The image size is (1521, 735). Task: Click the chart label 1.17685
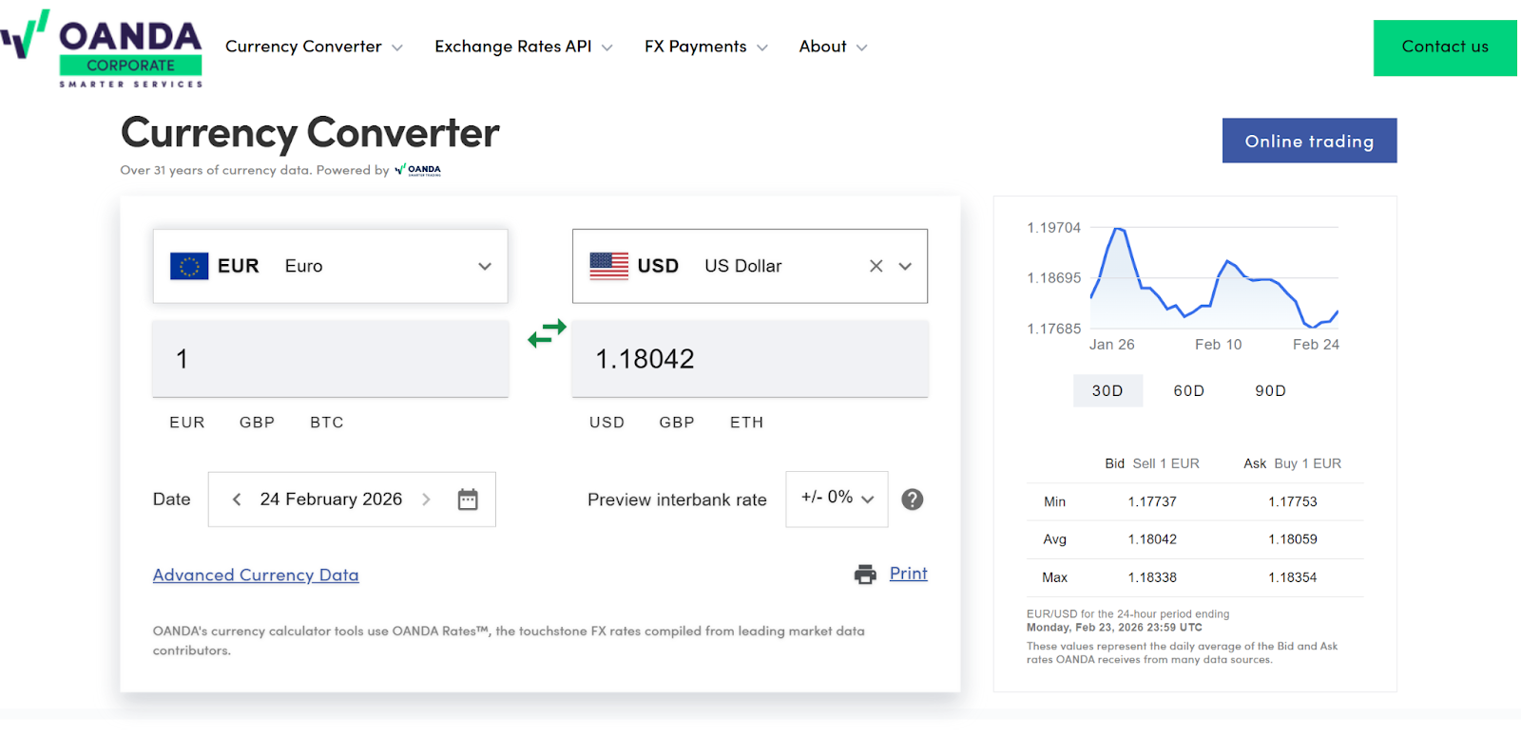1053,329
